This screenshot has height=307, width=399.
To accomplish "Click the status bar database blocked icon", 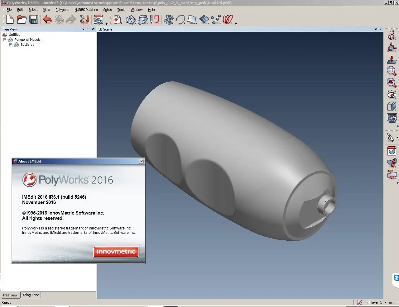I will pyautogui.click(x=360, y=302).
